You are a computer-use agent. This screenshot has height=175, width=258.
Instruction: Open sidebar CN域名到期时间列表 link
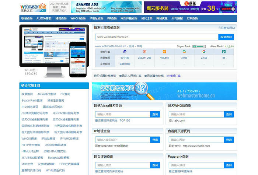pyautogui.click(x=35, y=113)
